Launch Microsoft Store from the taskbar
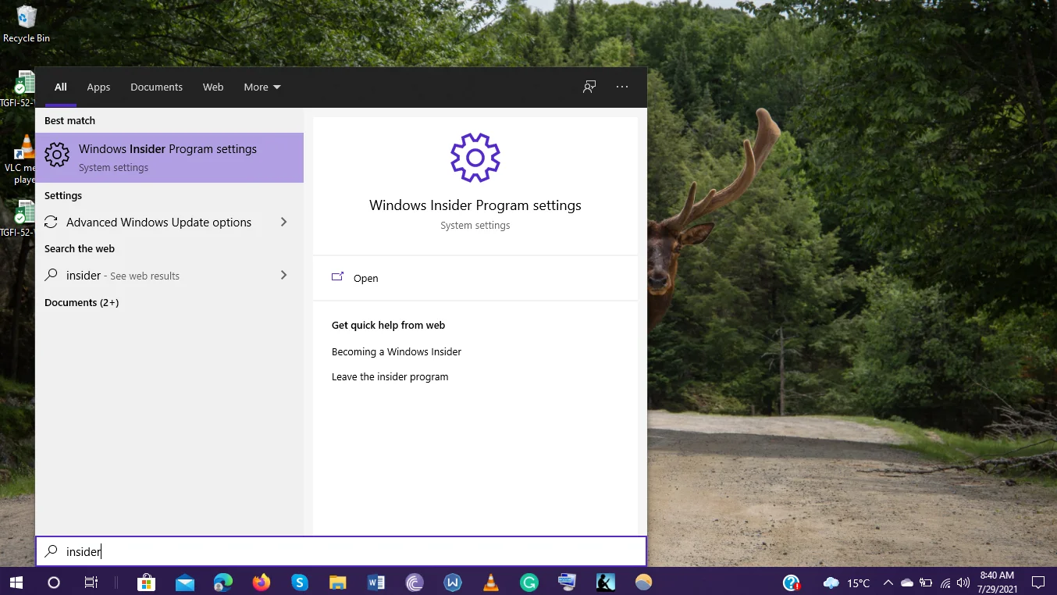Screen dimensions: 1057x595 146,583
